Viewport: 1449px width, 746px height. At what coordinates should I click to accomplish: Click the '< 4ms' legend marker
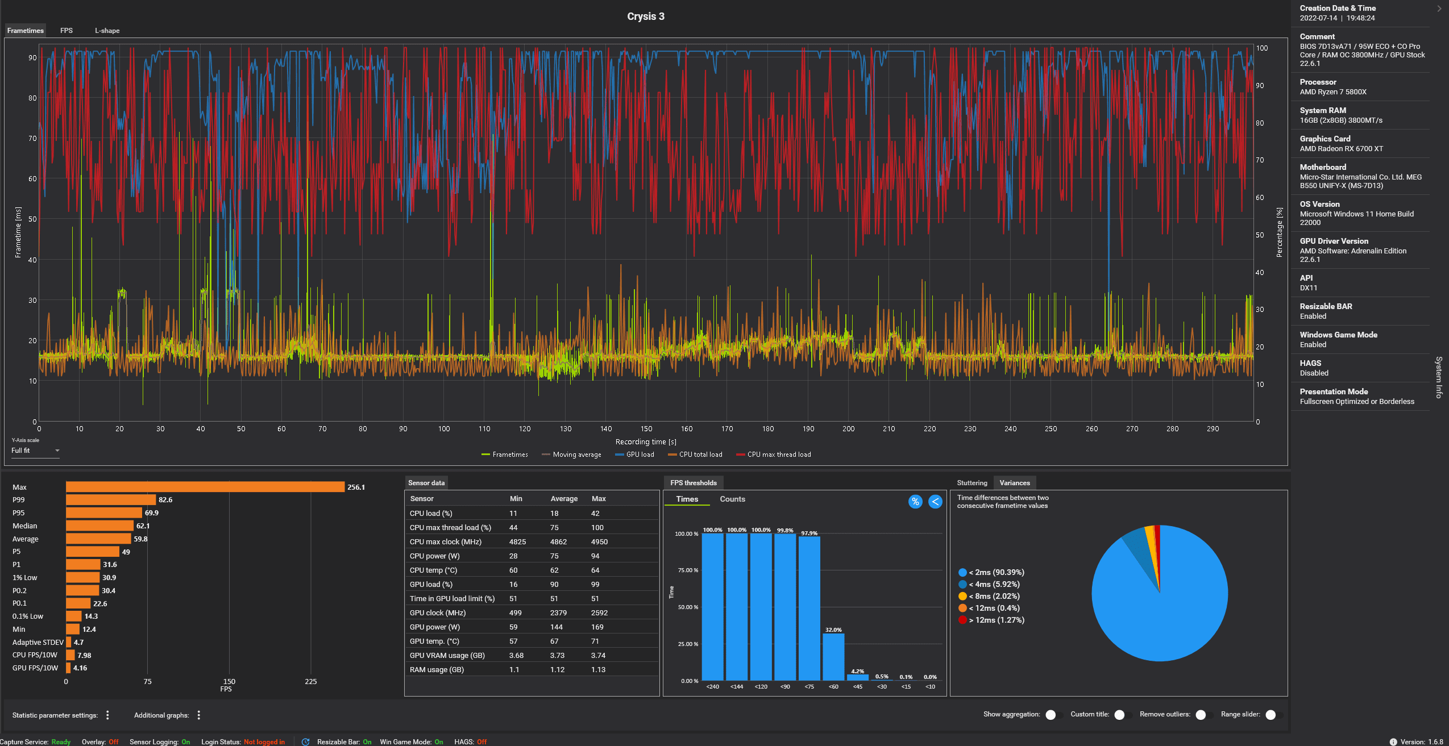962,584
